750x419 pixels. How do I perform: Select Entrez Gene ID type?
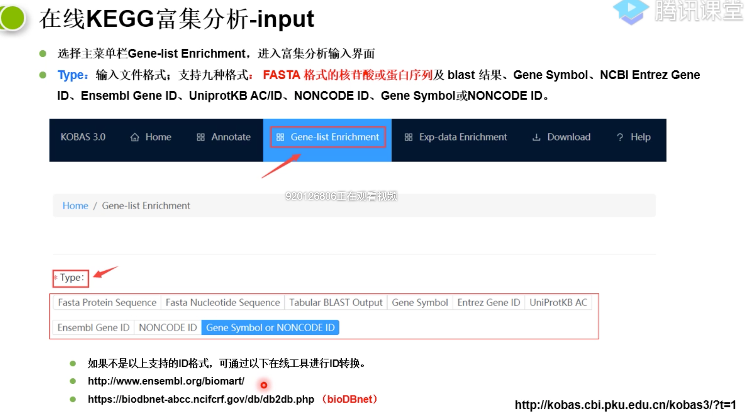[489, 303]
